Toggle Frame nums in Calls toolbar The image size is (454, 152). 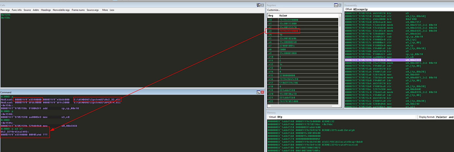click(x=78, y=10)
